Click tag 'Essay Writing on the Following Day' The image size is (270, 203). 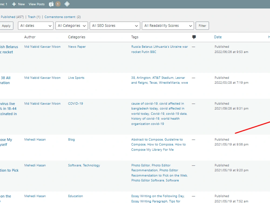(x=158, y=196)
